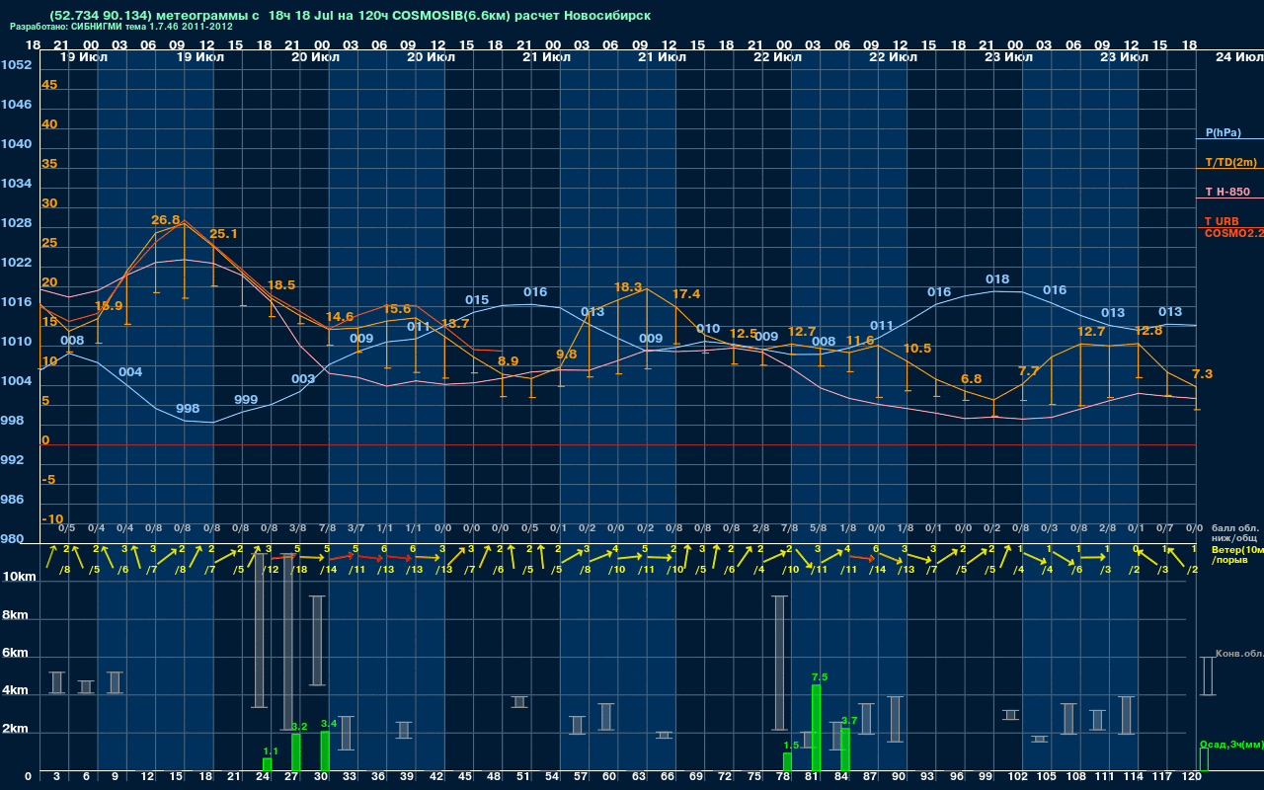Click the 10.5 temperature value
The height and width of the screenshot is (790, 1264).
[x=917, y=349]
